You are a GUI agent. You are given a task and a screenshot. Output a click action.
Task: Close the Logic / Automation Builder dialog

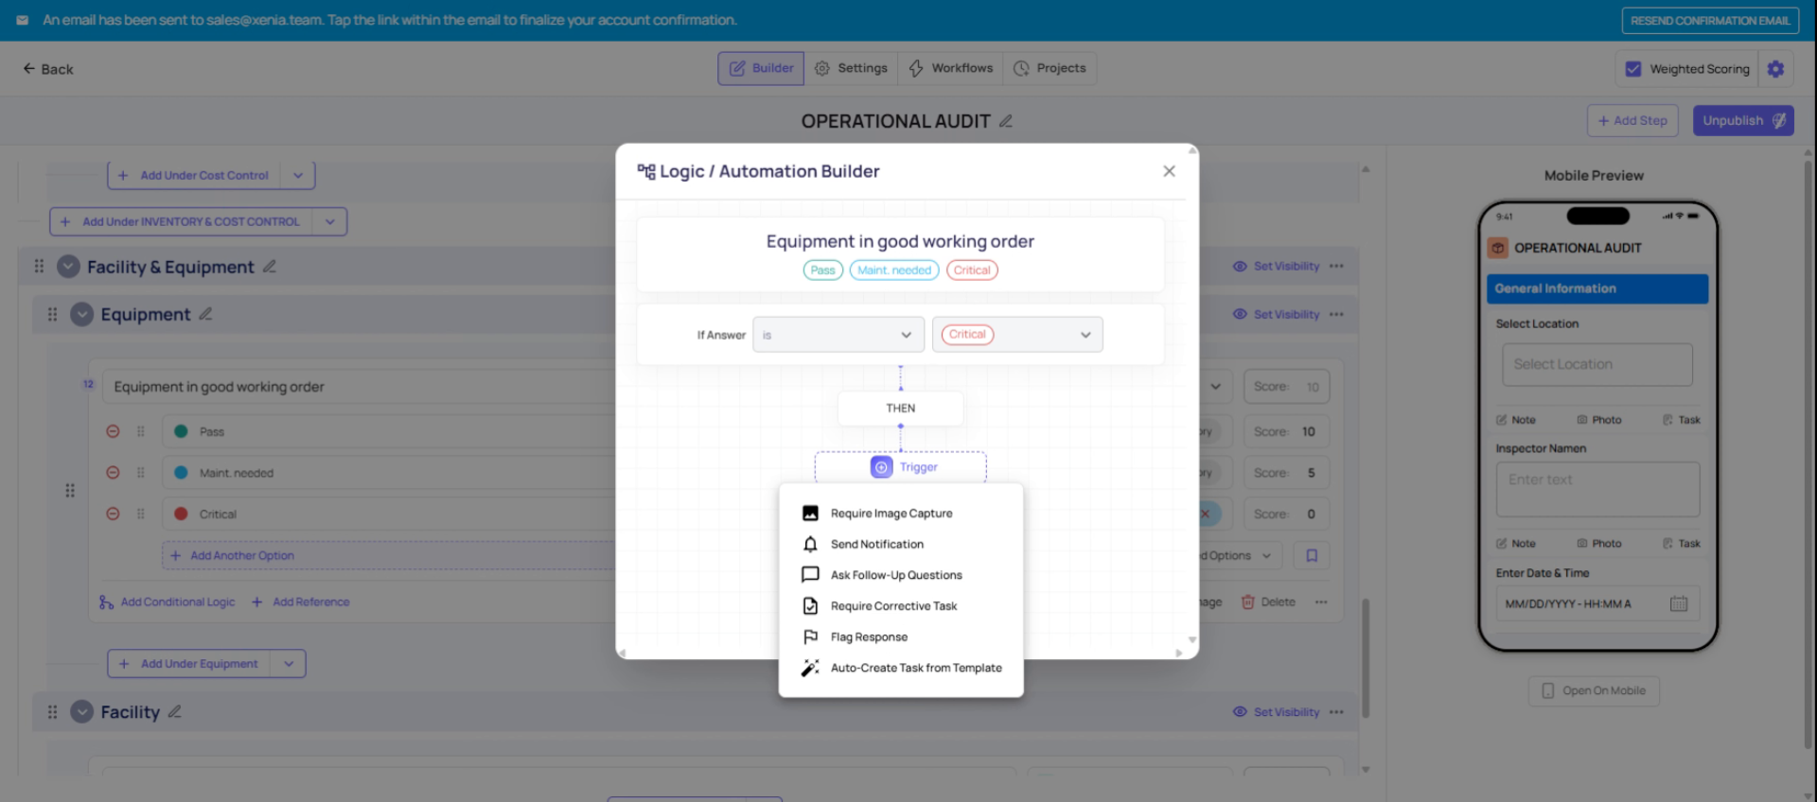click(x=1169, y=171)
